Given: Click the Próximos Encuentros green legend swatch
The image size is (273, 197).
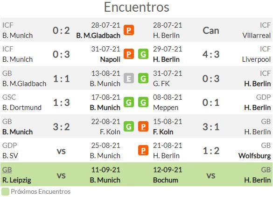Looking at the screenshot, I should click(5, 191).
